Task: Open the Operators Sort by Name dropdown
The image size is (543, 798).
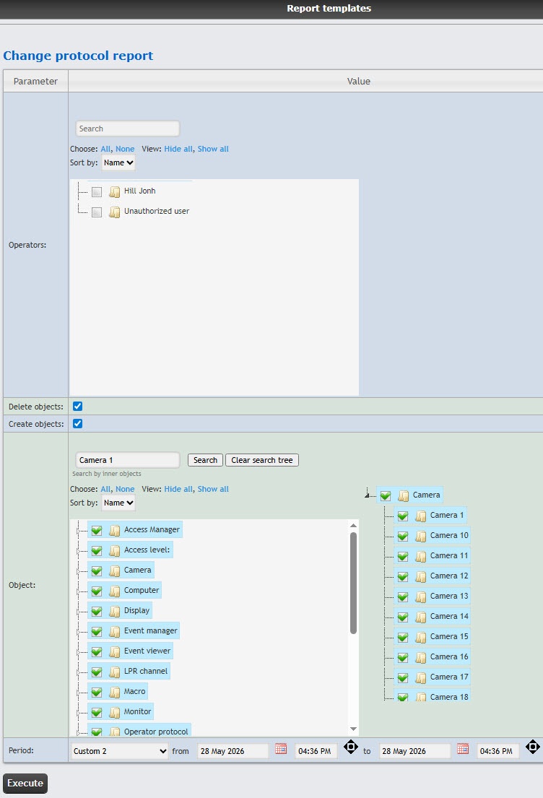Action: point(118,163)
